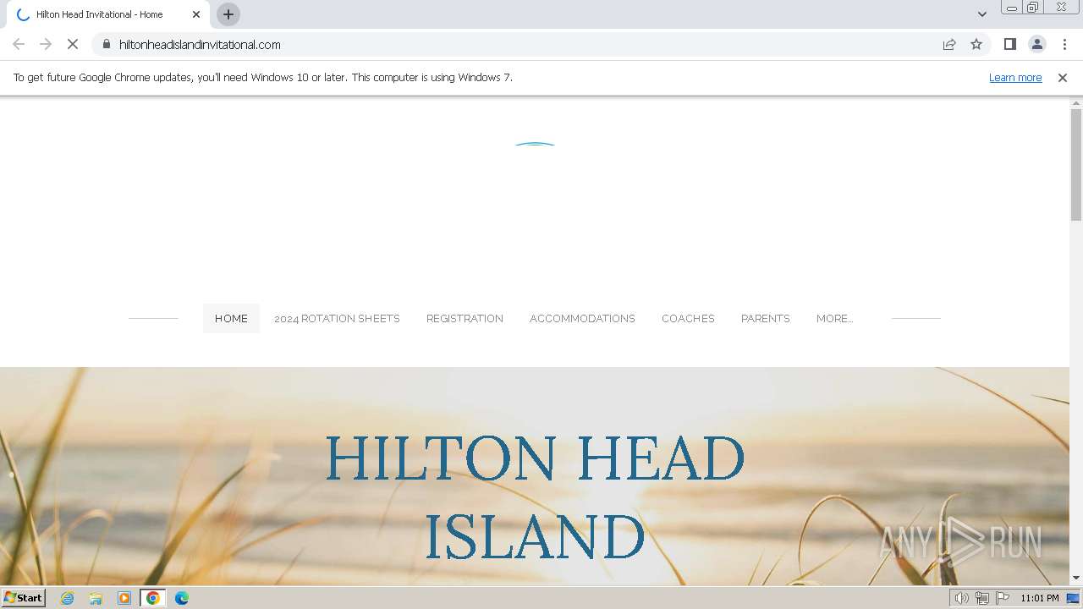Open the volume tray icon
This screenshot has width=1083, height=609.
click(961, 598)
